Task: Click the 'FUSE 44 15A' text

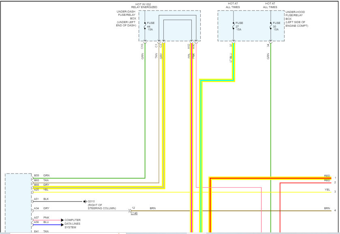Action: pos(151,26)
